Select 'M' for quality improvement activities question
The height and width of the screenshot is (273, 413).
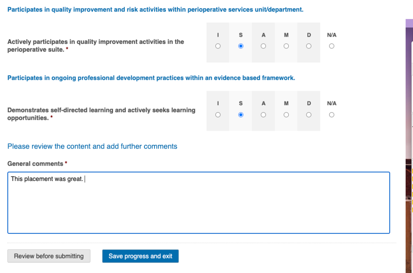pos(286,46)
